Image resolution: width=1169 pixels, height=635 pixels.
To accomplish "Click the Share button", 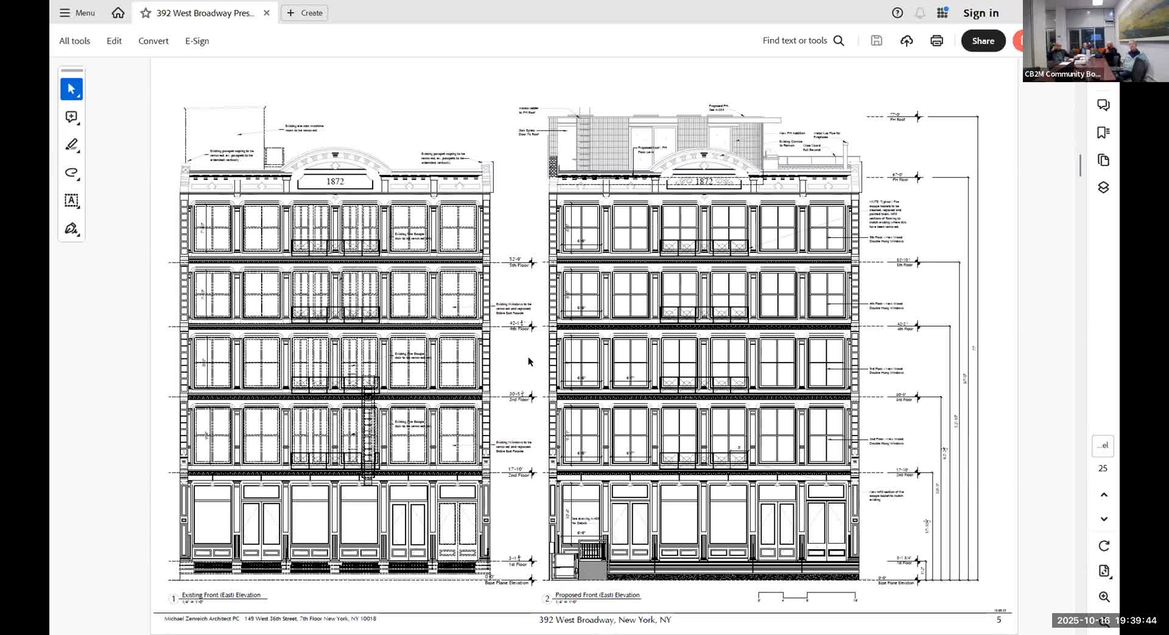I will point(983,41).
